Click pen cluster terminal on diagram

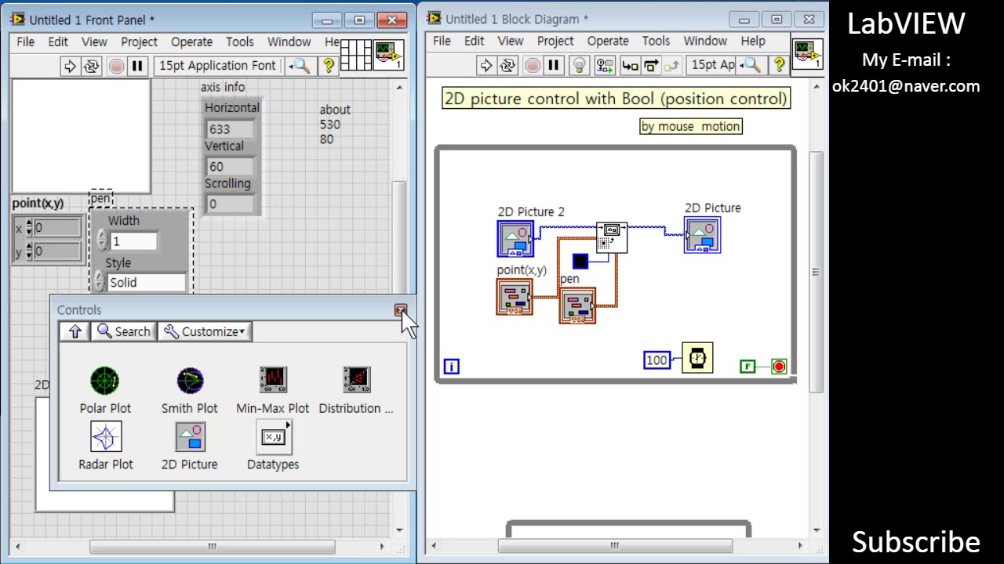(577, 305)
